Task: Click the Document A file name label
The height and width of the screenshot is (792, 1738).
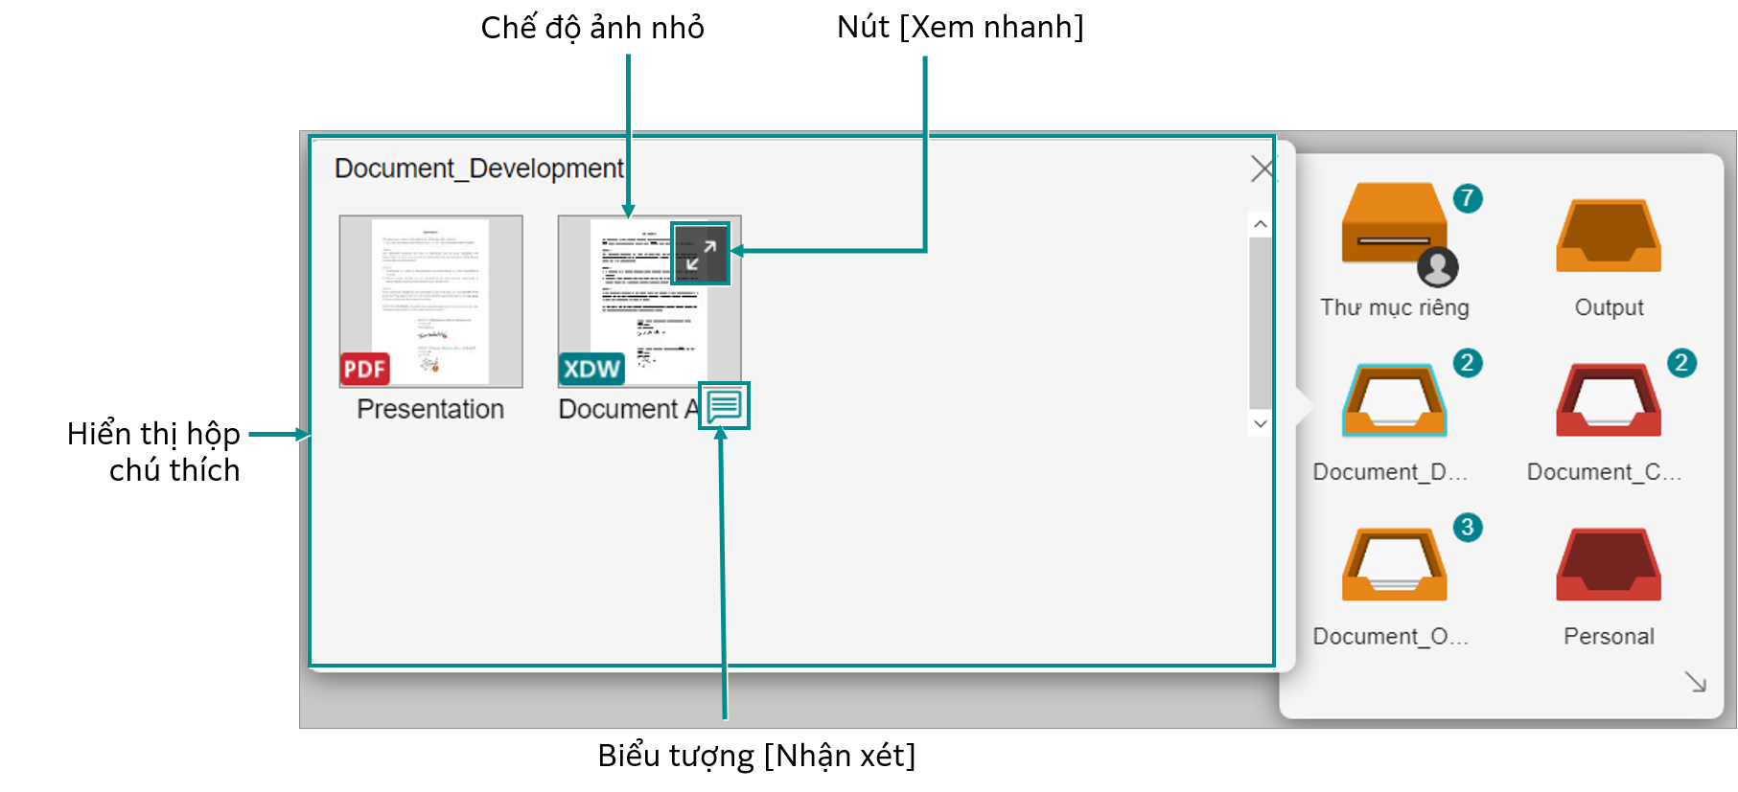Action: tap(628, 409)
